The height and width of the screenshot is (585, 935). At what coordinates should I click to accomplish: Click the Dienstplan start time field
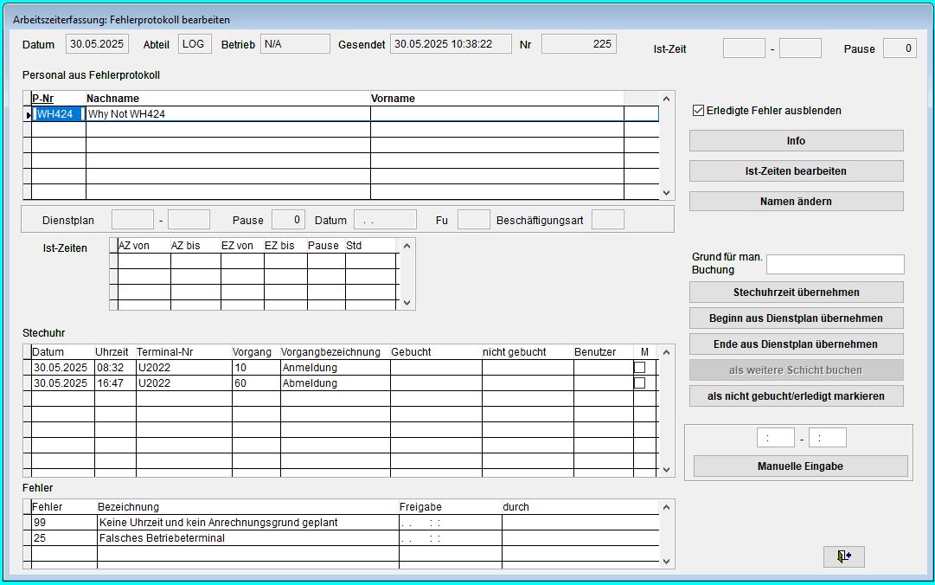132,220
